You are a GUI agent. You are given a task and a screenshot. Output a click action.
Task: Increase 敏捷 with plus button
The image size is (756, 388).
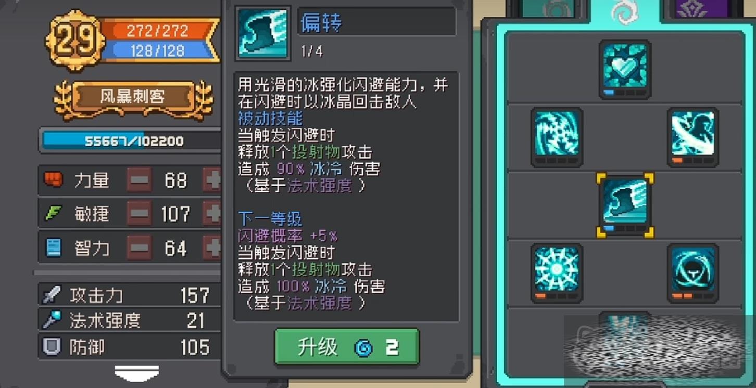click(212, 214)
